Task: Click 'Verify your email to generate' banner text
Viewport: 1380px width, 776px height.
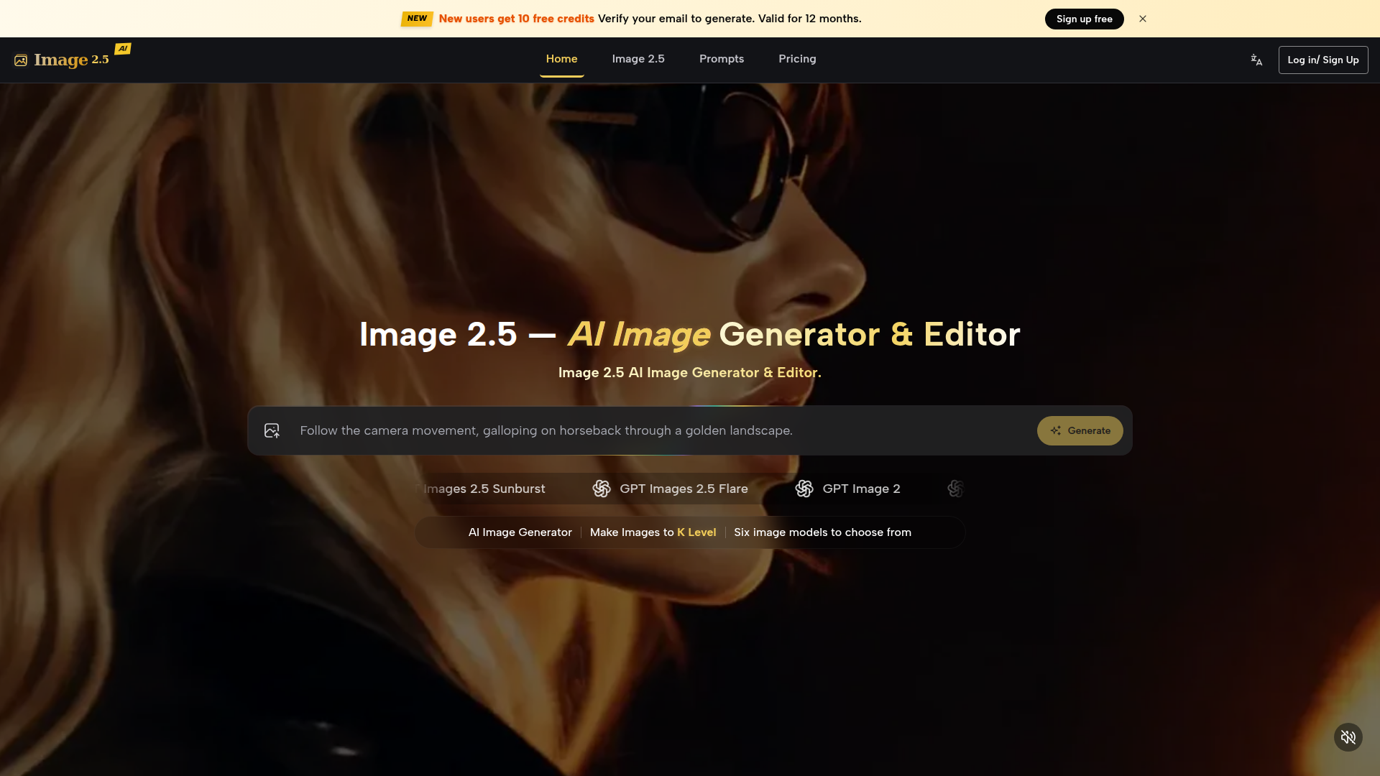Action: pos(676,19)
